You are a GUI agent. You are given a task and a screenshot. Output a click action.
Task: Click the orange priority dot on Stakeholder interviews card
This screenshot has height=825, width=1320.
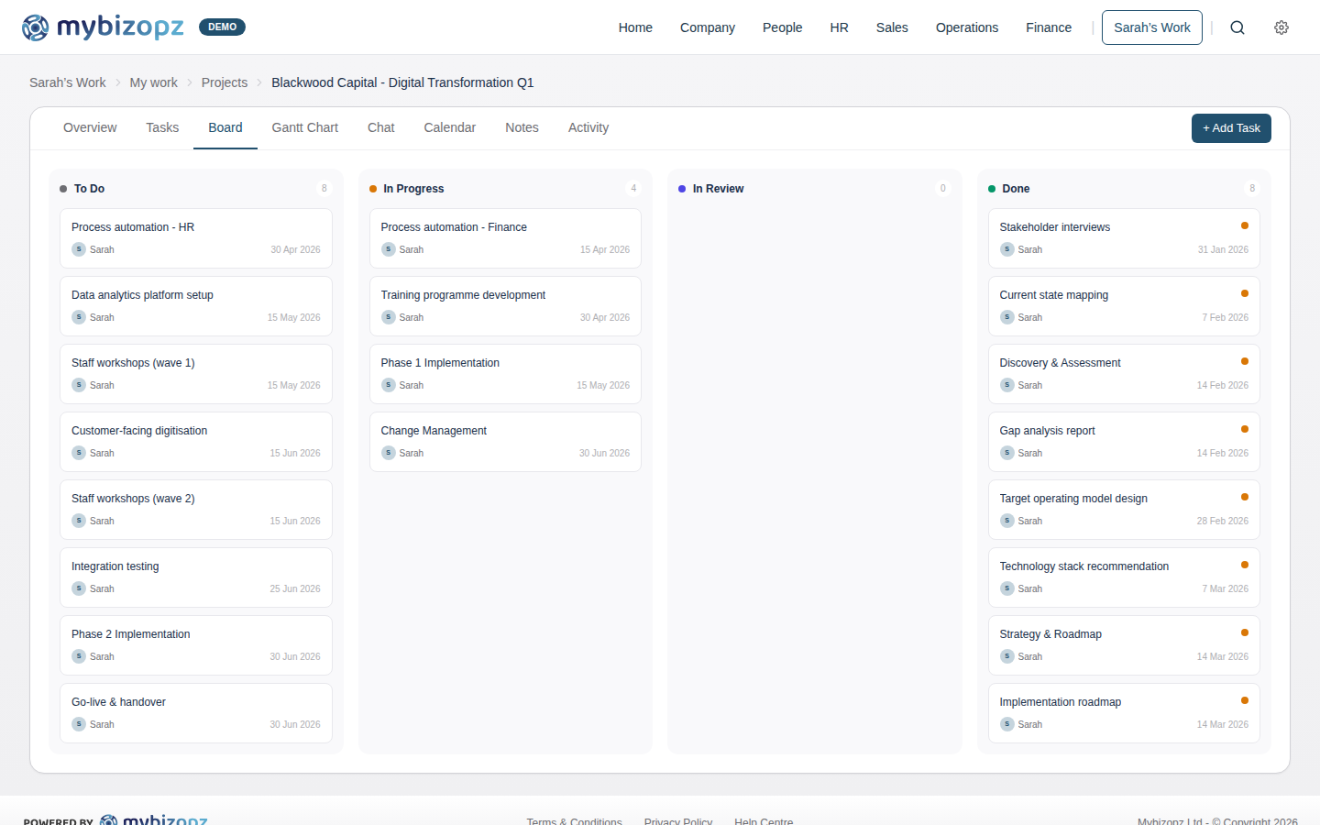[1244, 224]
